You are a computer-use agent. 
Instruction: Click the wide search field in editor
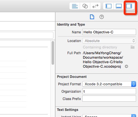point(27,35)
